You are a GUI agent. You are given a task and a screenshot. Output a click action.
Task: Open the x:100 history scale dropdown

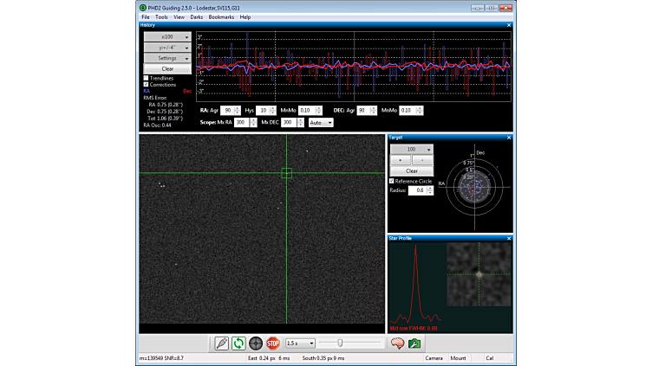click(167, 37)
